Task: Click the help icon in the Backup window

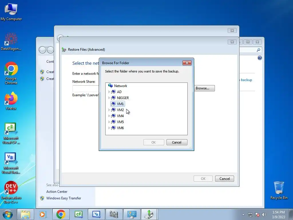Action: point(260,58)
